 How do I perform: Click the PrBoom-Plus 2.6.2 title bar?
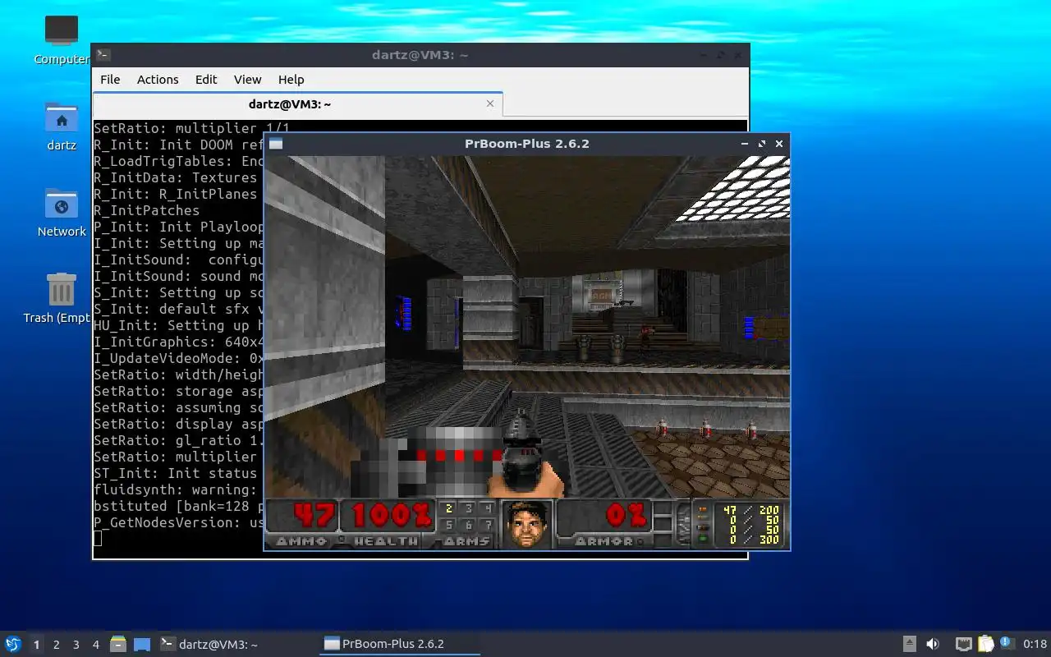[x=526, y=144]
